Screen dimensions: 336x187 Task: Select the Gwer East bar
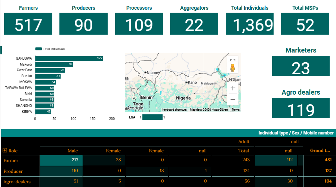(x=50, y=70)
